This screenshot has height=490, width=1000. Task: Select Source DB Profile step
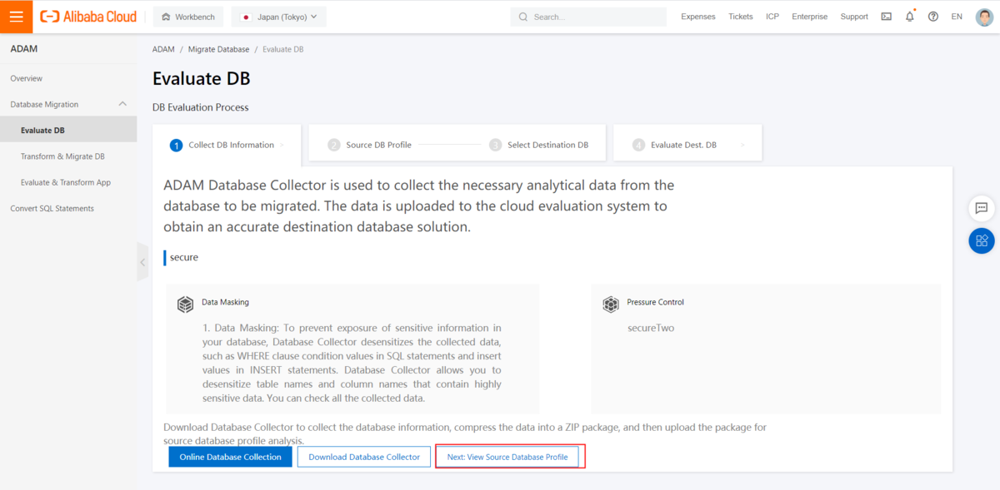click(x=370, y=145)
